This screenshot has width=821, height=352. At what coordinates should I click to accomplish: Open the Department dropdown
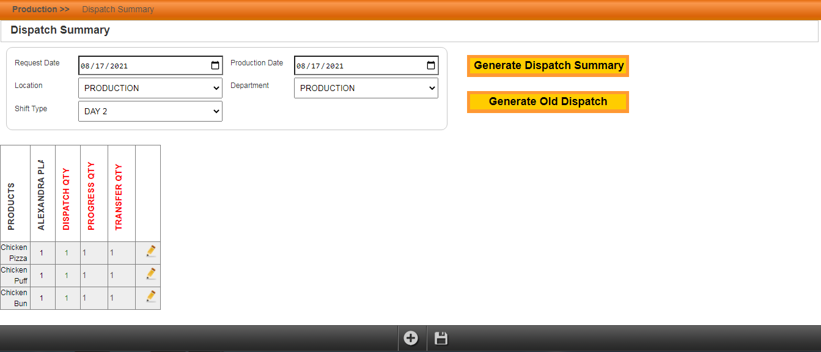366,88
